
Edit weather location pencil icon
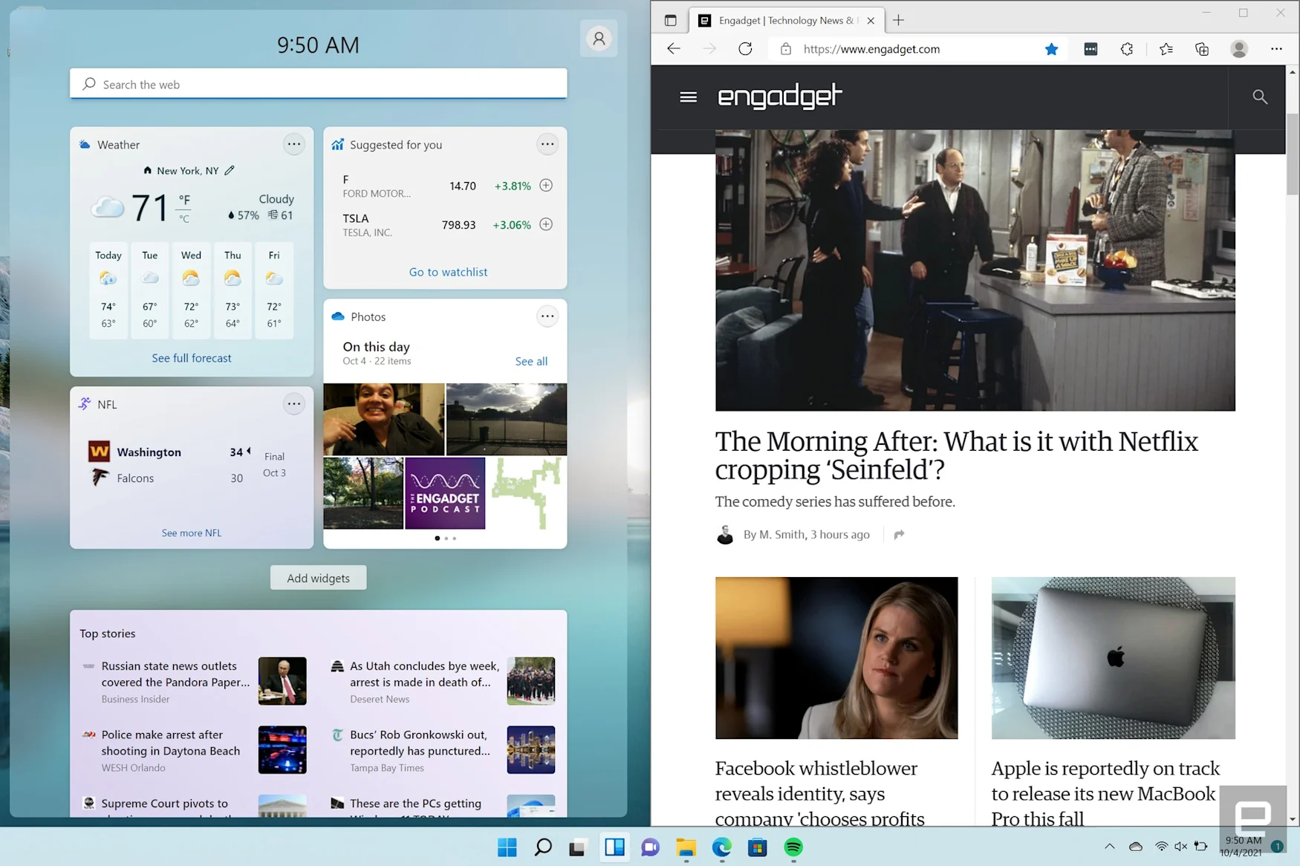click(x=230, y=171)
